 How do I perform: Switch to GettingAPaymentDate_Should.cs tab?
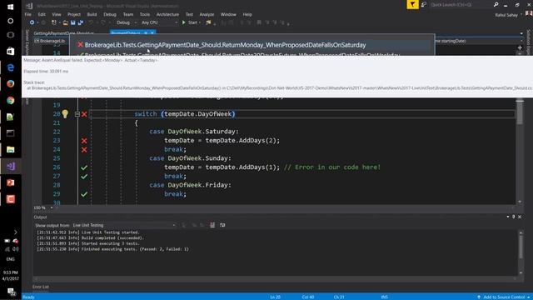click(63, 33)
